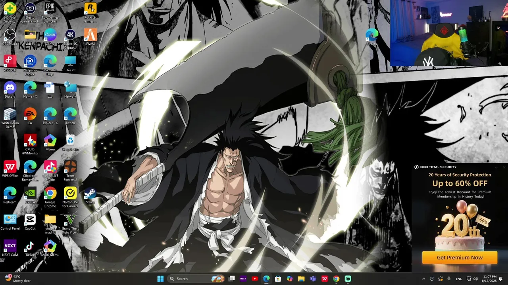508x285 pixels.
Task: Select the JPG file on the desktop
Action: [x=50, y=90]
